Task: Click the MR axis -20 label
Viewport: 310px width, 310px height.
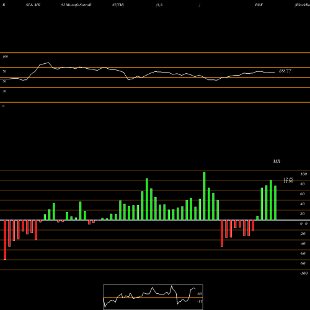Action: pyautogui.click(x=303, y=234)
